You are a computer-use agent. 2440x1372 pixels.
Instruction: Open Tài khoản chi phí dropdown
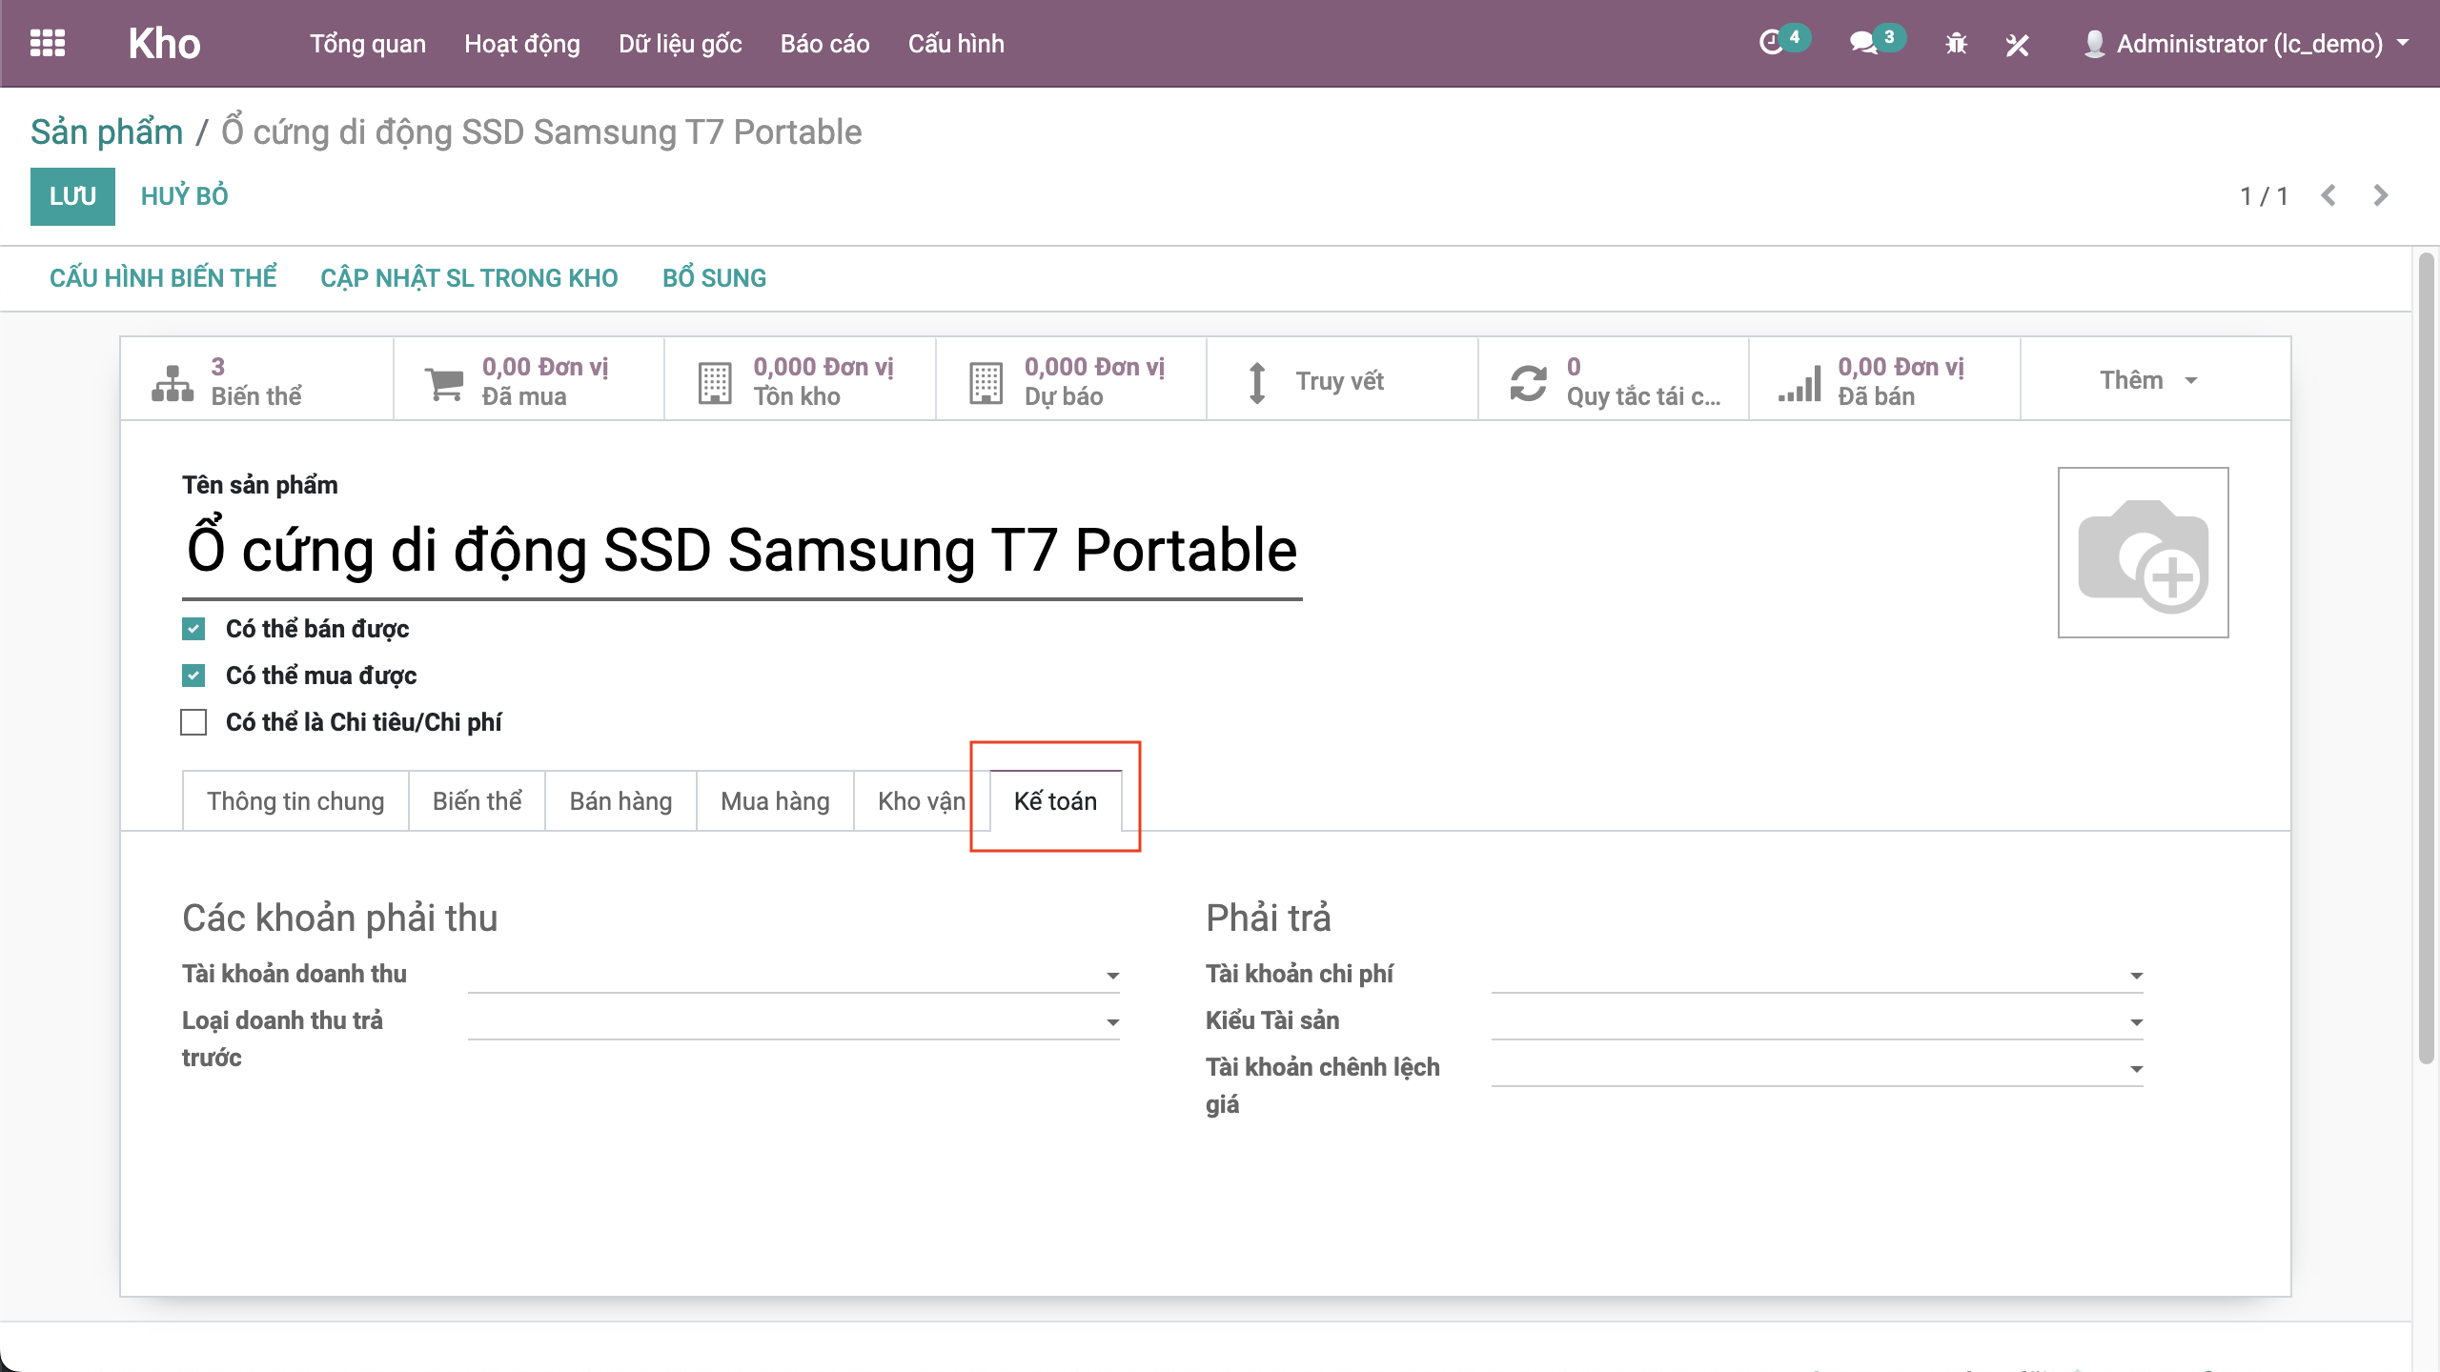[x=2136, y=975]
